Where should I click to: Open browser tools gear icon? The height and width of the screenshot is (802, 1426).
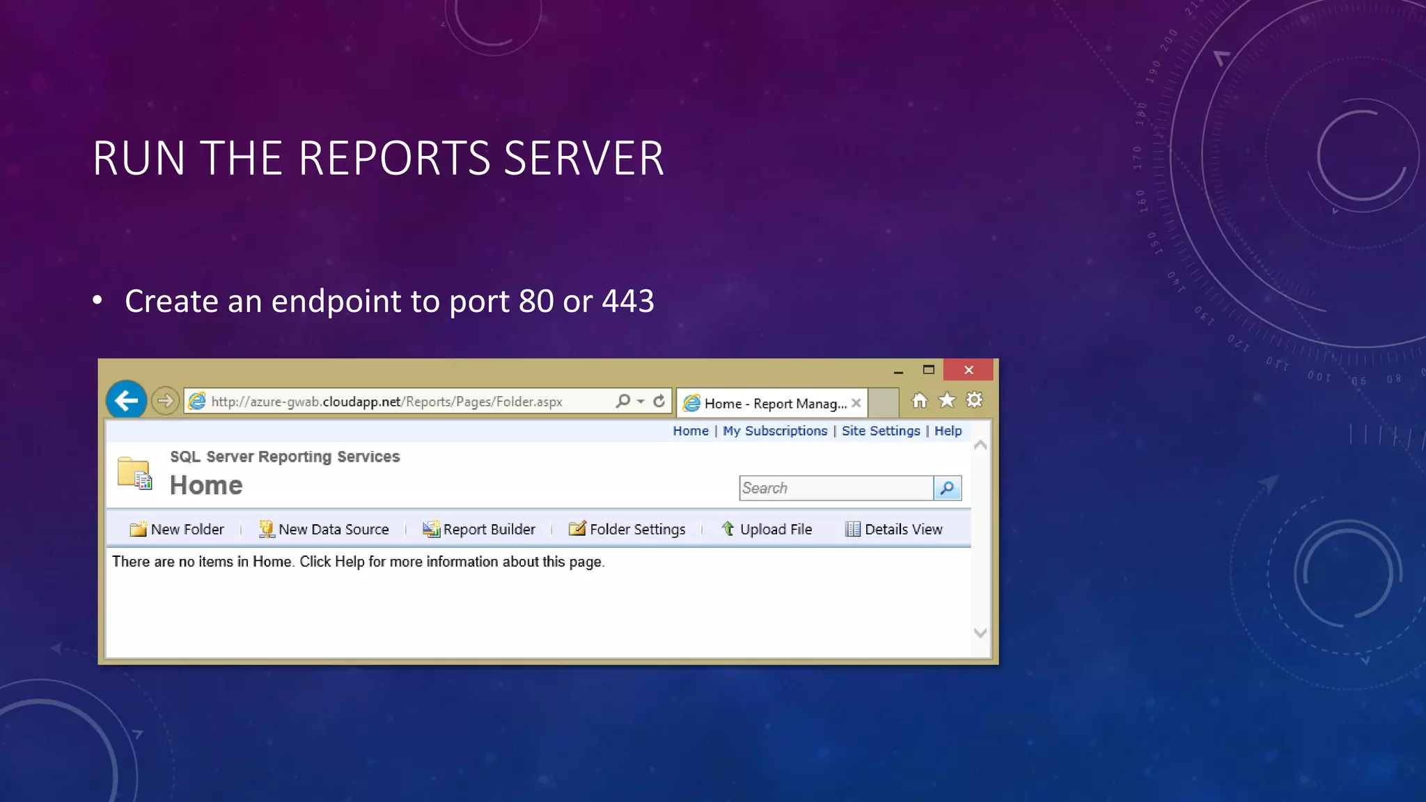tap(974, 400)
